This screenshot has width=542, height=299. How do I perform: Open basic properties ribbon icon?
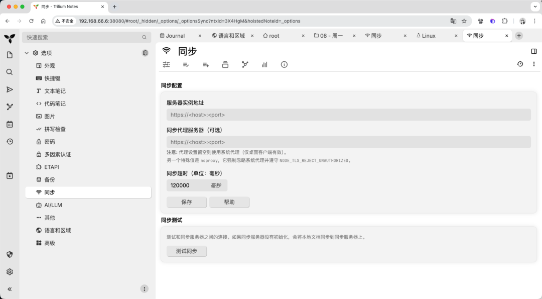166,64
